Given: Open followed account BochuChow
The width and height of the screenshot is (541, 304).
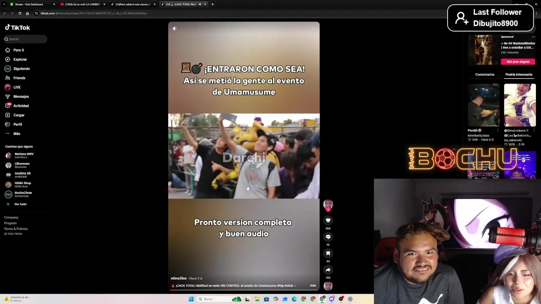Looking at the screenshot, I should point(19,194).
